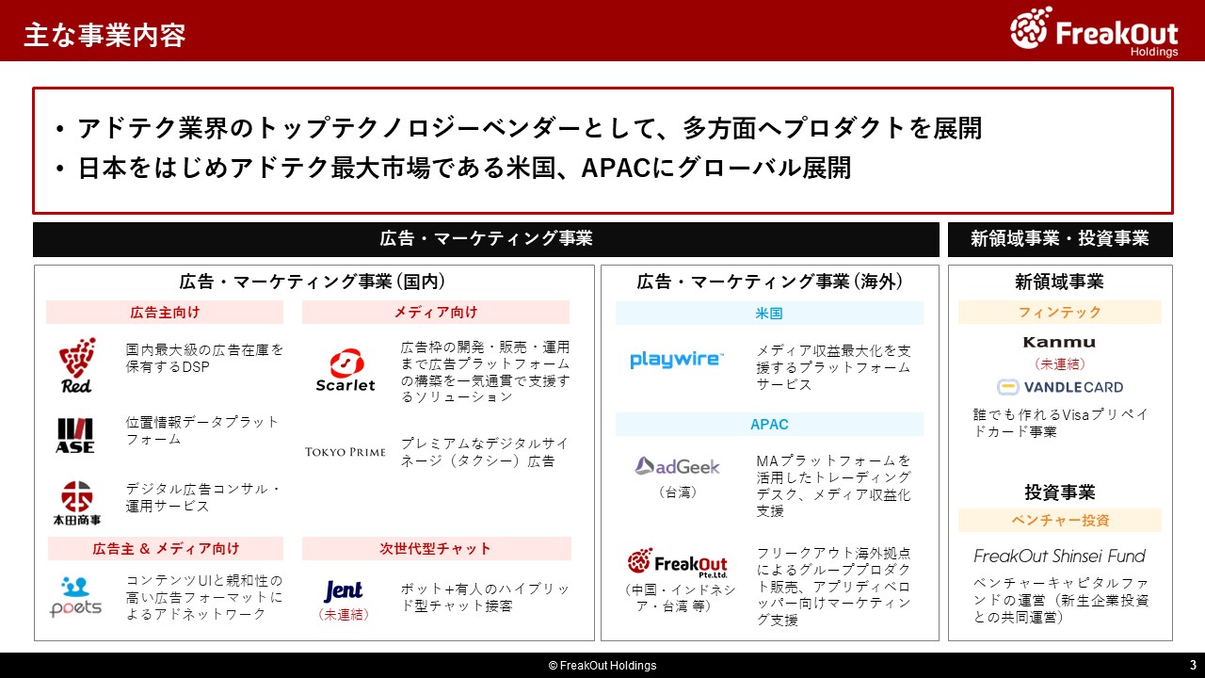
Task: Click the 主な事業内容 slide title
Action: [x=104, y=35]
